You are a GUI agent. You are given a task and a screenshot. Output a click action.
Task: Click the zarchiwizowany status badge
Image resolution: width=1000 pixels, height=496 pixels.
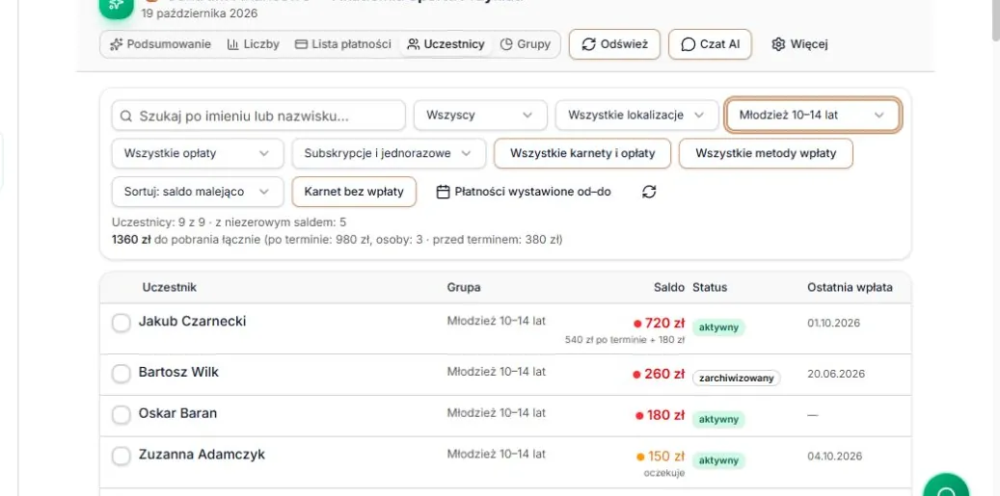737,379
